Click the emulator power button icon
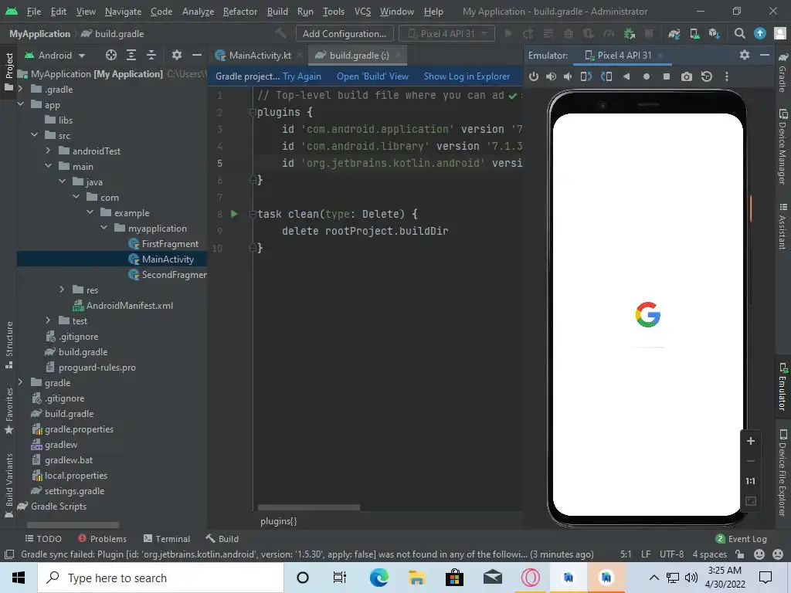The height and width of the screenshot is (593, 791). click(533, 76)
